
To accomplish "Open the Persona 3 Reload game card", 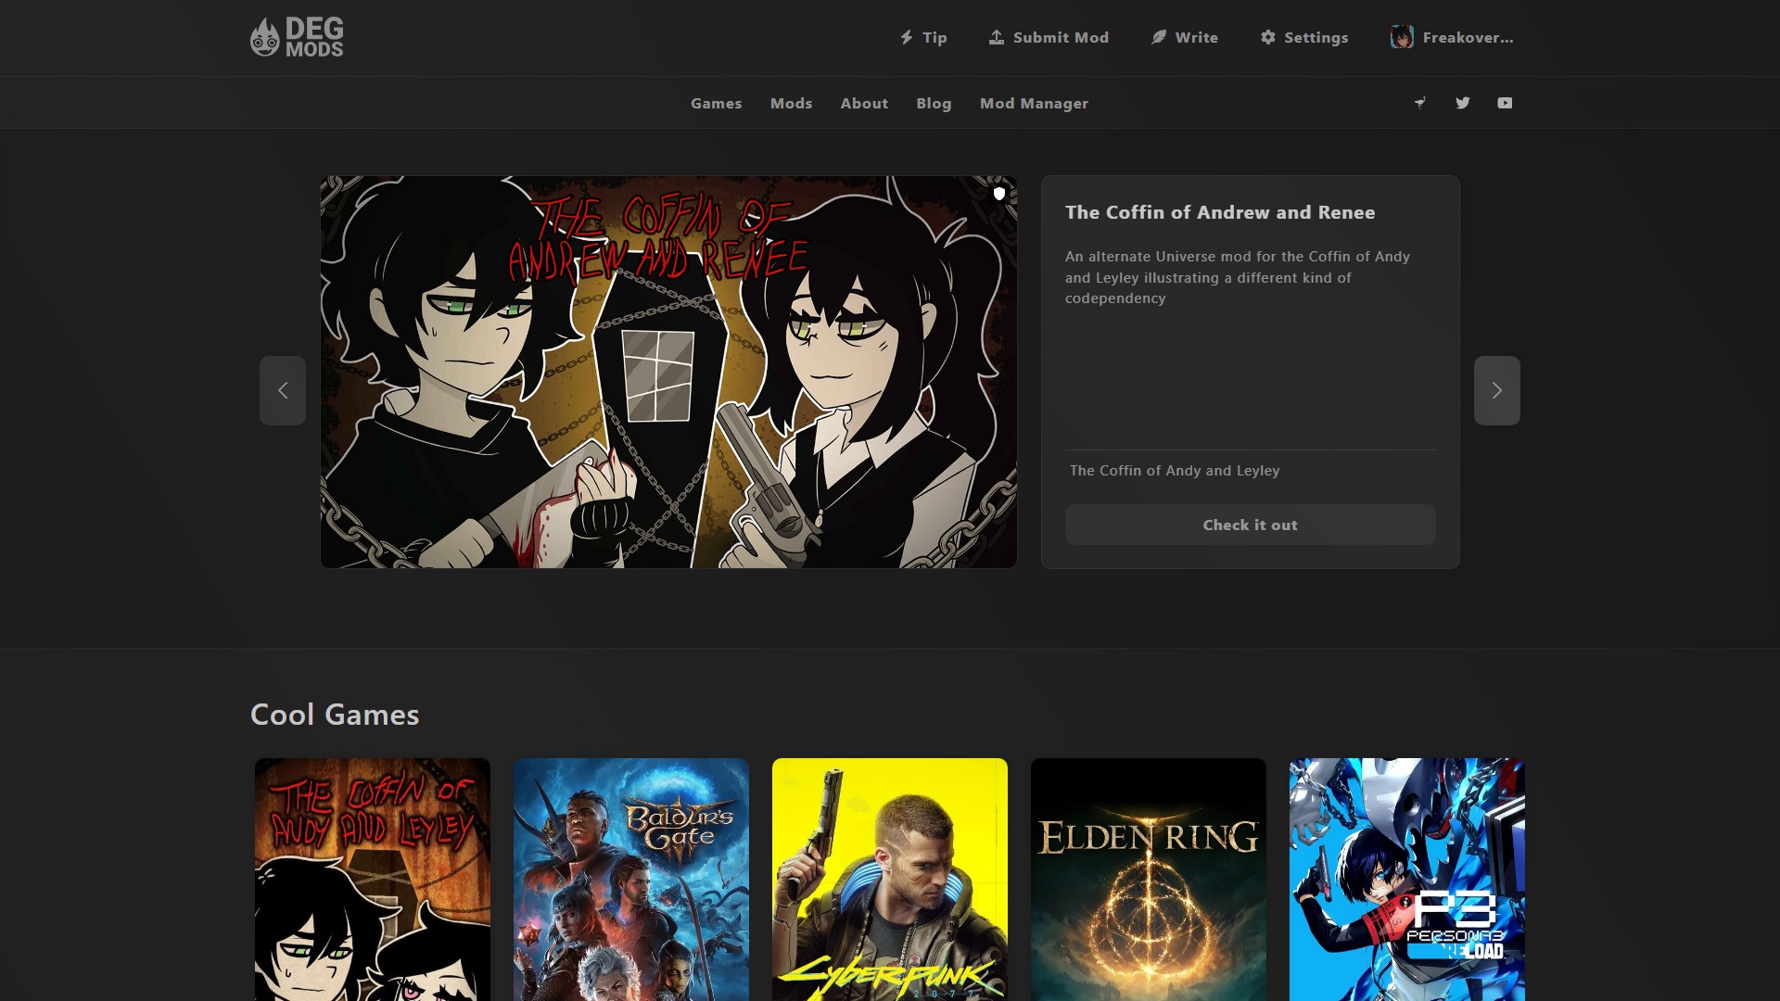I will coord(1406,879).
